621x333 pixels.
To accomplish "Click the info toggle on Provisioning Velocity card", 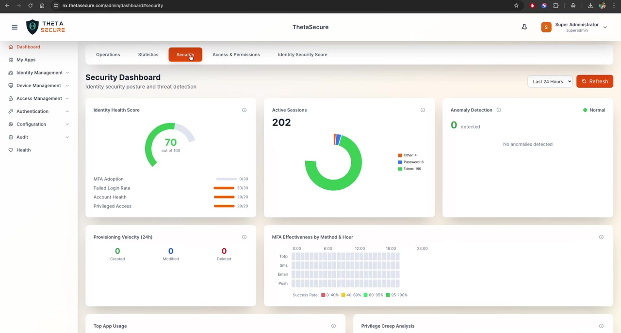I will coord(244,237).
